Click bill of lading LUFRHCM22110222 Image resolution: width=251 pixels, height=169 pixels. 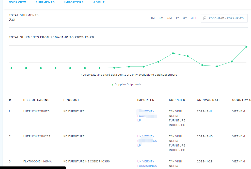point(37,136)
